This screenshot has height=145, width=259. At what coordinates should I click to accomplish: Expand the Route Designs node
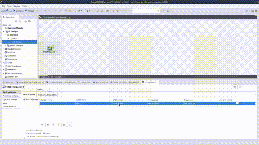3,49
